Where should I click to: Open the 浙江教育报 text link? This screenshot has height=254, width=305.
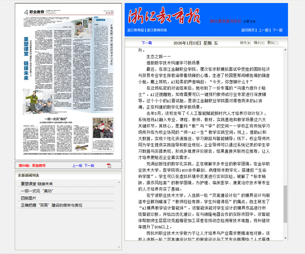tap(136, 30)
